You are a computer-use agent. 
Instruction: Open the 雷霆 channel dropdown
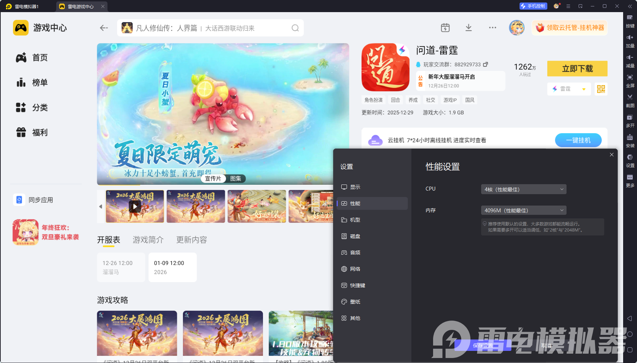(x=569, y=89)
